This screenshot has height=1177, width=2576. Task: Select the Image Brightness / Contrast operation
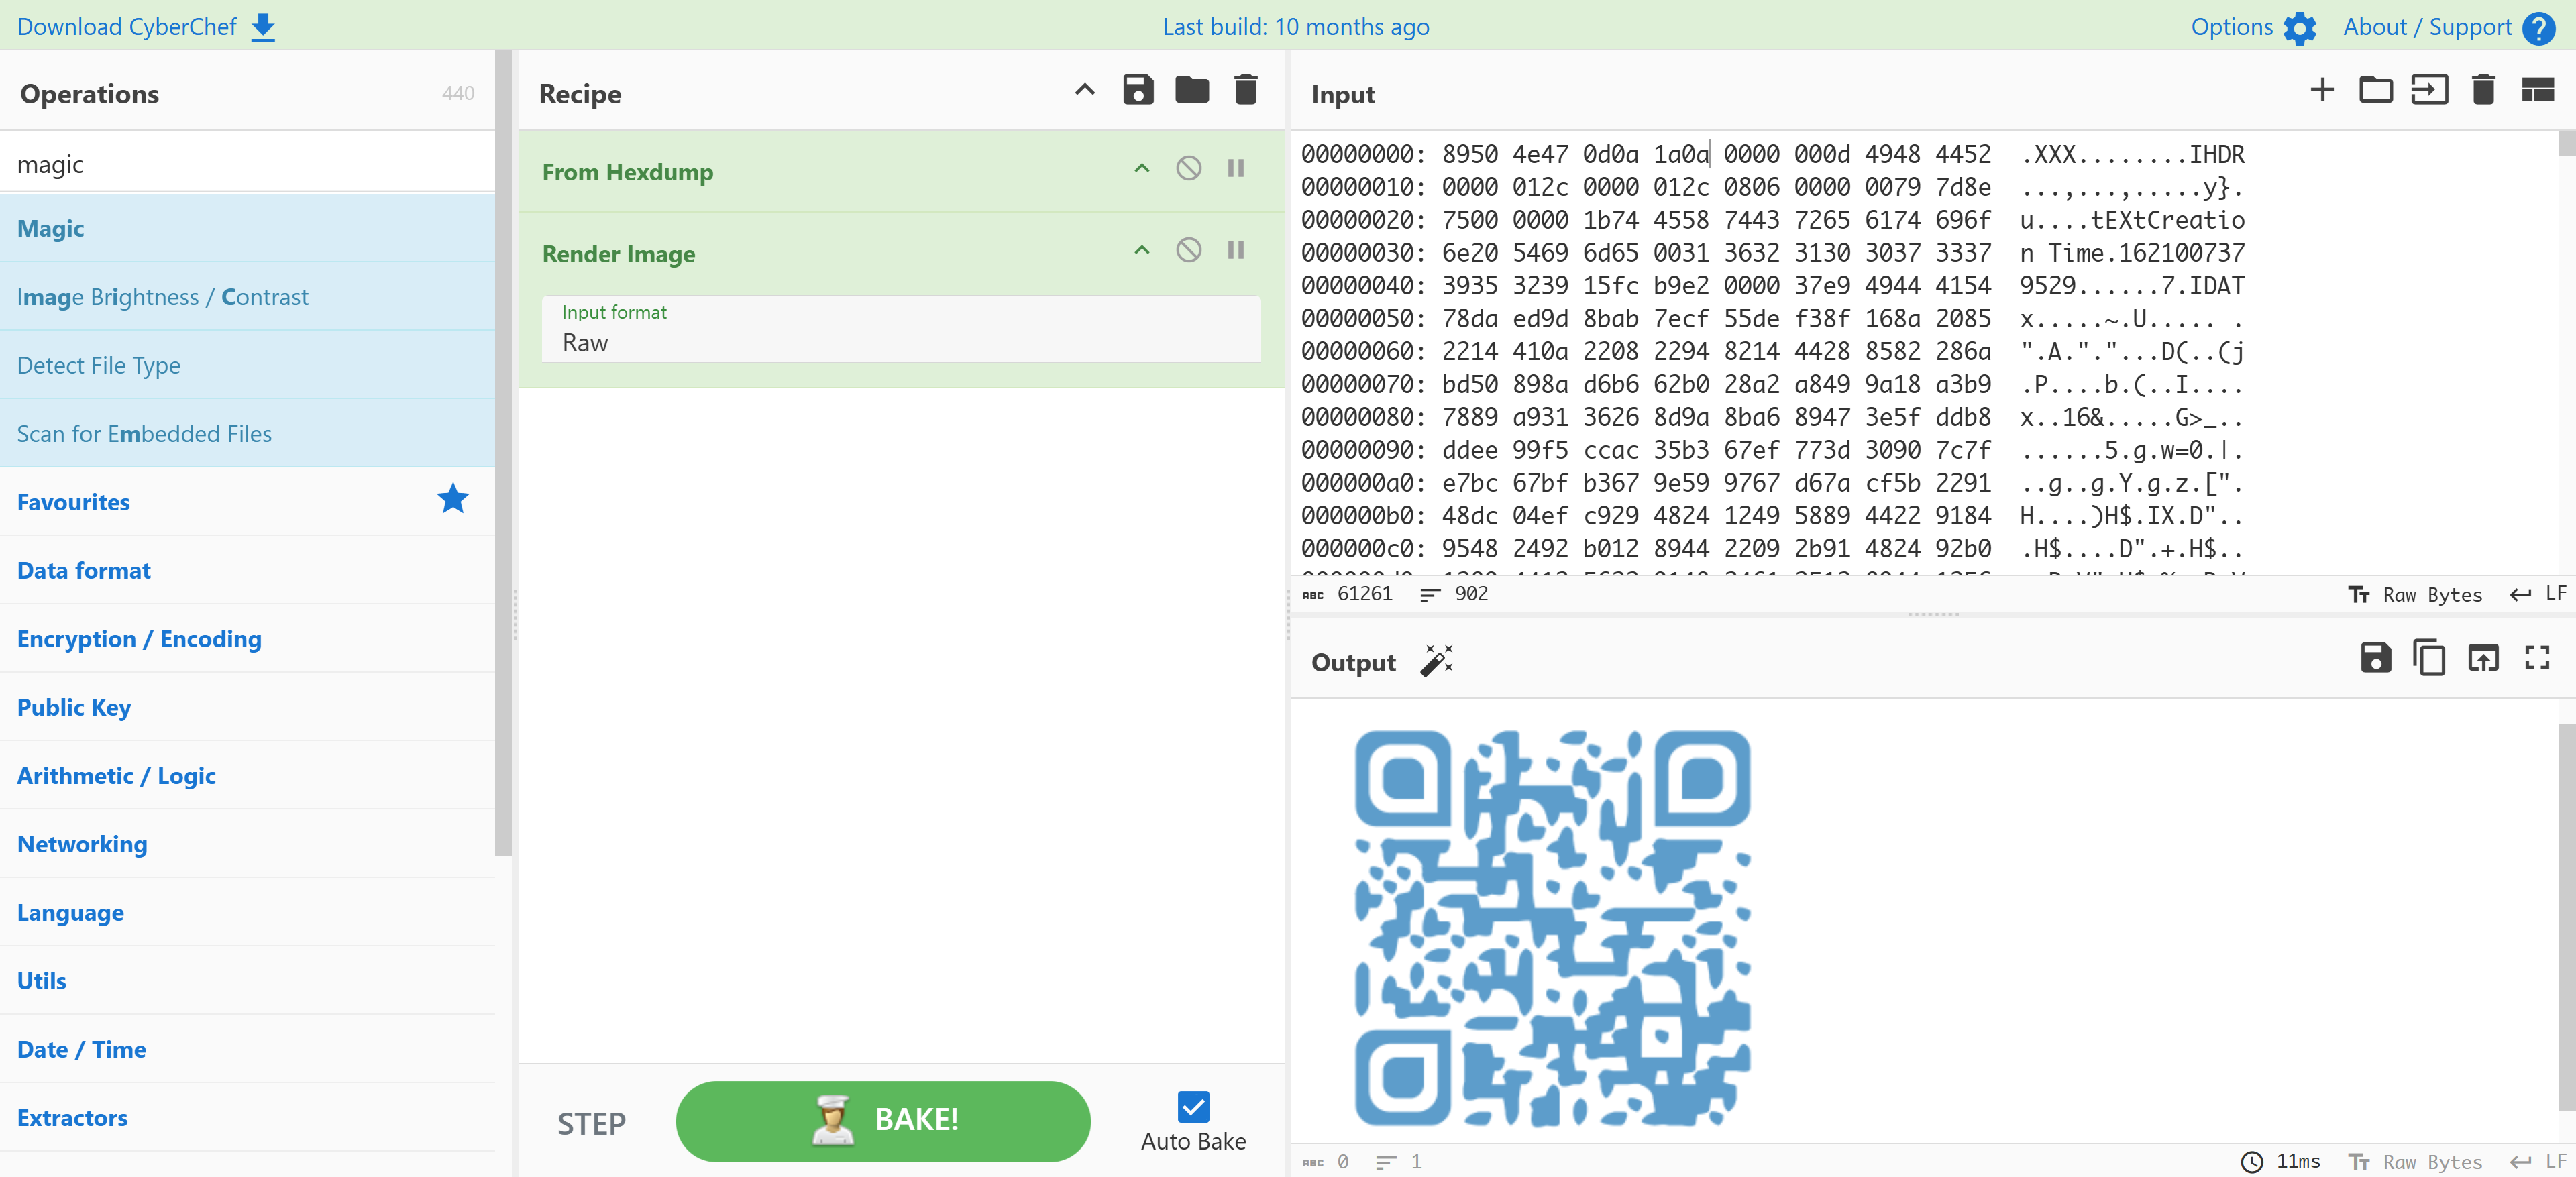pyautogui.click(x=247, y=297)
